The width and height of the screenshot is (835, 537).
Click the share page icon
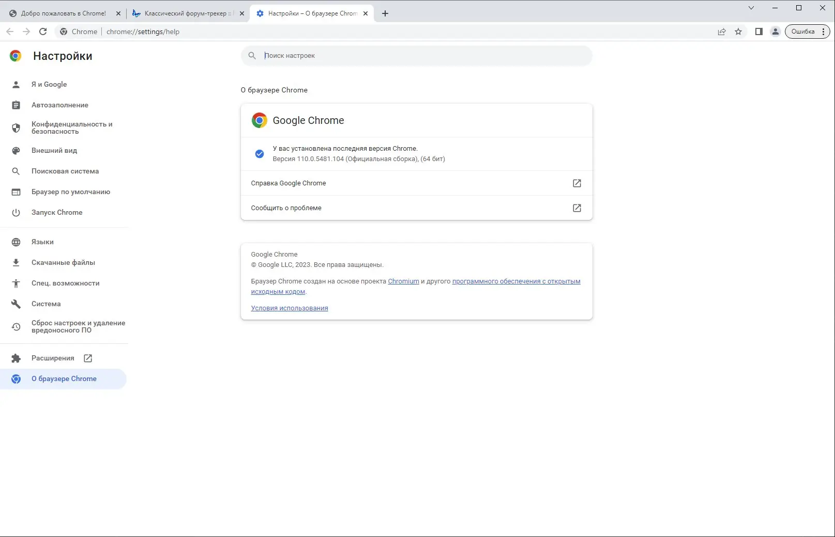(722, 31)
